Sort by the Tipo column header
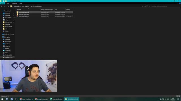 pos(60,10)
